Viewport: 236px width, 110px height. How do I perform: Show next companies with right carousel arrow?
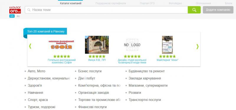click(197, 47)
